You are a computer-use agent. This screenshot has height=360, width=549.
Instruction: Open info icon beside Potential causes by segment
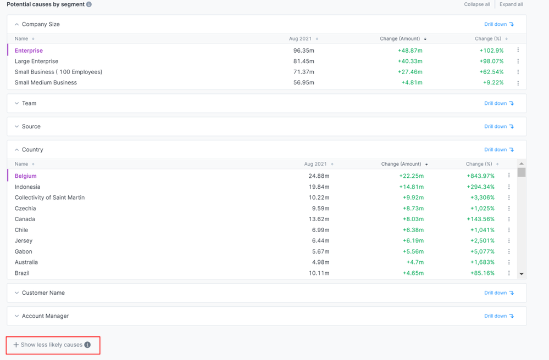(89, 4)
